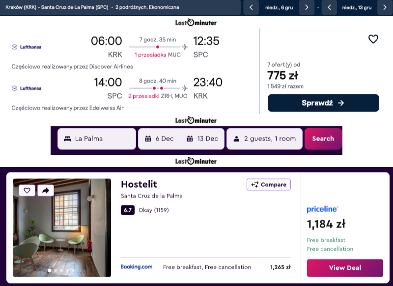
Task: Click the person icon in guests field
Action: point(236,139)
